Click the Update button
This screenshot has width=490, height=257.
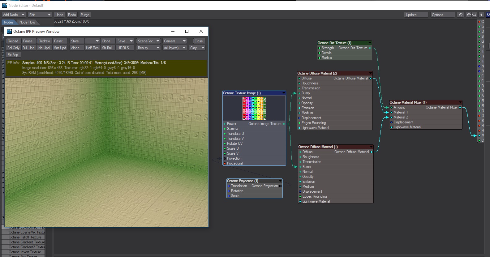pos(416,15)
